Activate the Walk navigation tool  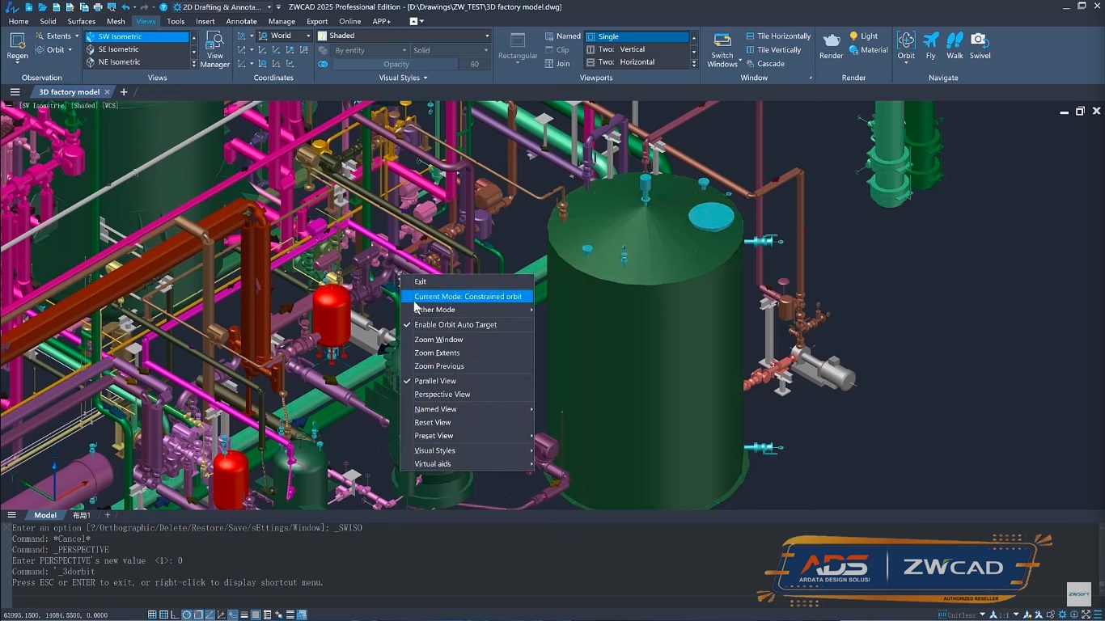pyautogui.click(x=955, y=45)
